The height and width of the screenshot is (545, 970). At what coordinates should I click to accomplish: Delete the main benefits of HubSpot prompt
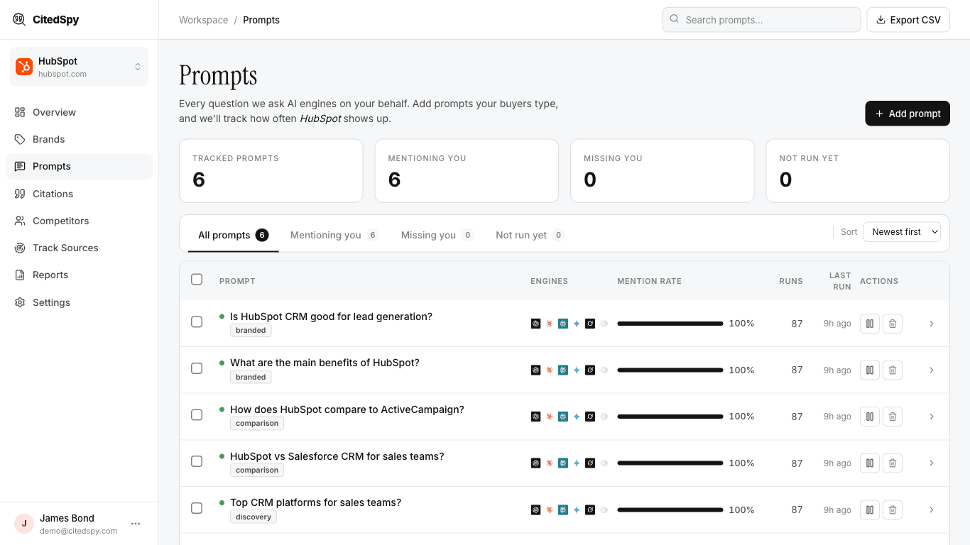(x=893, y=370)
